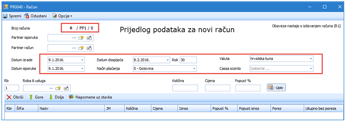The image size is (346, 122).
Task: Click the Odustani cancel button
Action: (x=35, y=16)
